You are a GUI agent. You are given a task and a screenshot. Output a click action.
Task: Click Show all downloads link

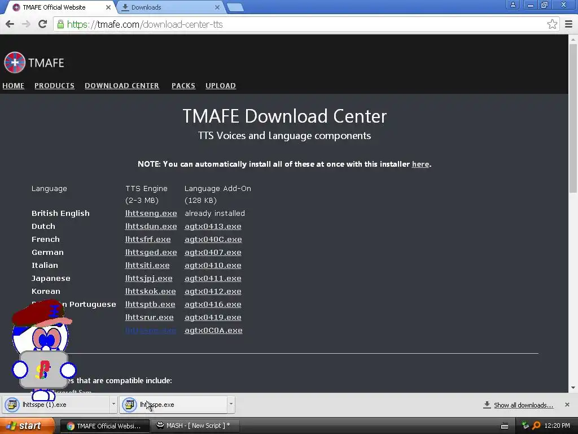click(523, 405)
